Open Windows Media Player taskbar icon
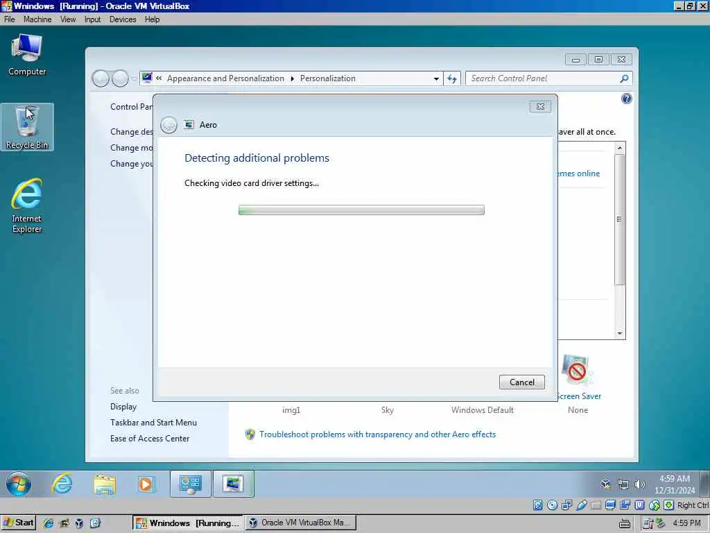 click(146, 484)
